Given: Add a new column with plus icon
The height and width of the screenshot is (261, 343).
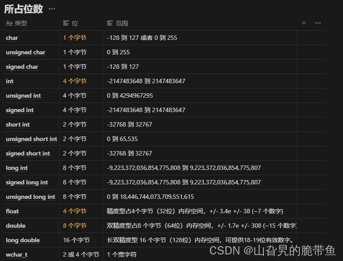Looking at the screenshot, I should tap(304, 23).
